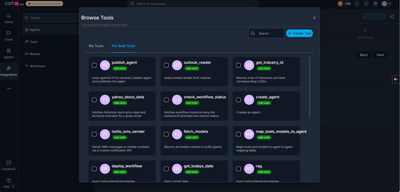This screenshot has width=400, height=192.
Task: Click the pink icon beside the bell
Action: pos(375,4)
